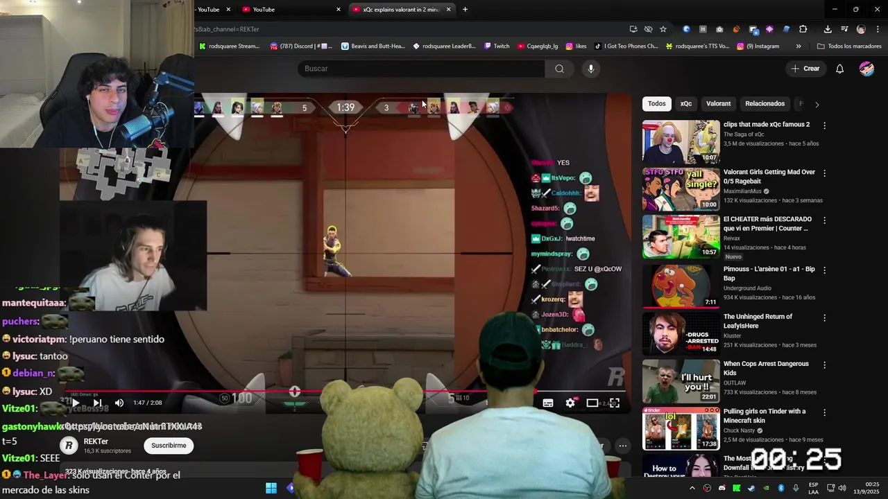Click the Suscribirme button

169,446
